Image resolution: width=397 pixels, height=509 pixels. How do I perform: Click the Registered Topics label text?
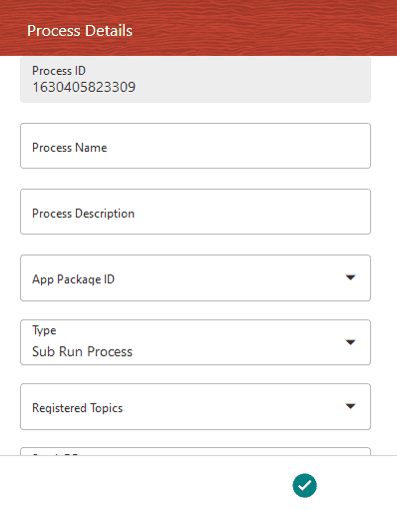[78, 408]
